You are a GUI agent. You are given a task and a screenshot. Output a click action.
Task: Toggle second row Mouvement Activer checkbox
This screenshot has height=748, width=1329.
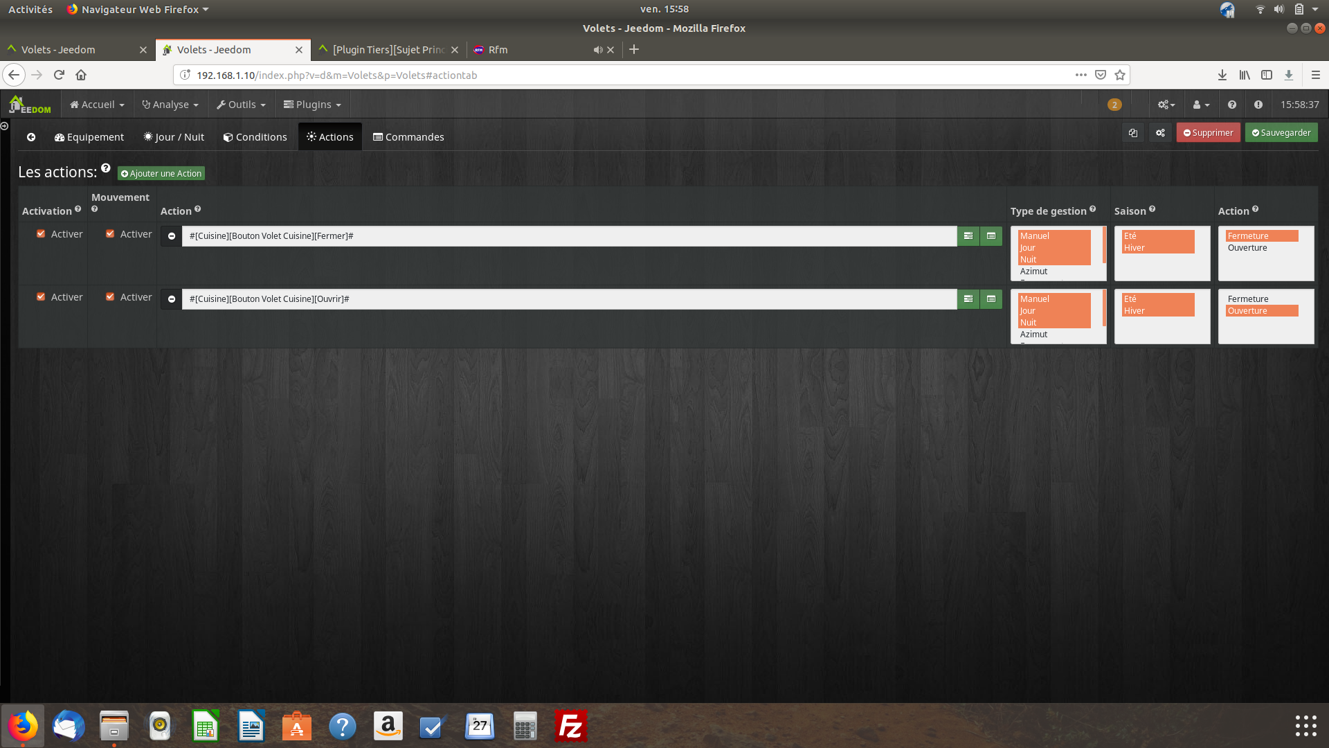point(111,296)
